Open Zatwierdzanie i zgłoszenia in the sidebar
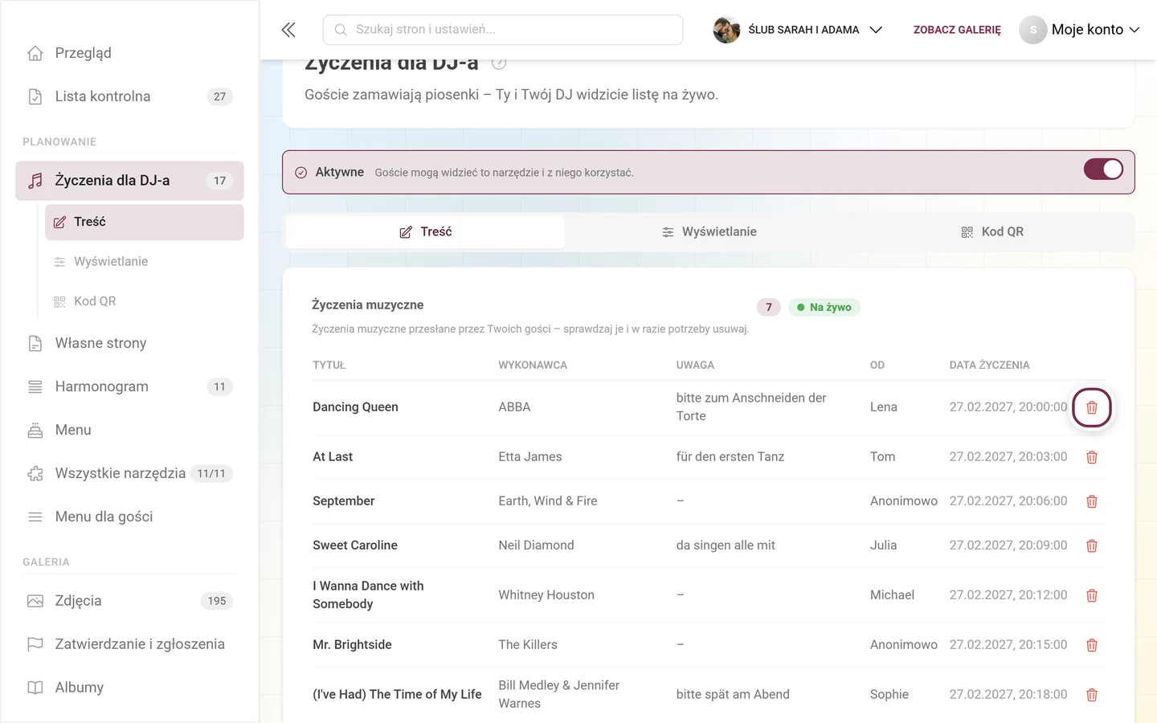The image size is (1157, 723). tap(129, 644)
